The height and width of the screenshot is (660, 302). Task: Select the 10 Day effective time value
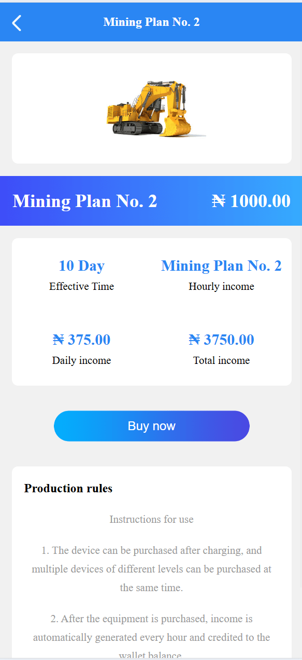tap(81, 266)
